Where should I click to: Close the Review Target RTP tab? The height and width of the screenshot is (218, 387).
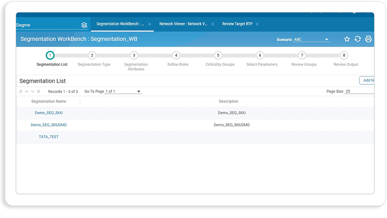pyautogui.click(x=257, y=24)
